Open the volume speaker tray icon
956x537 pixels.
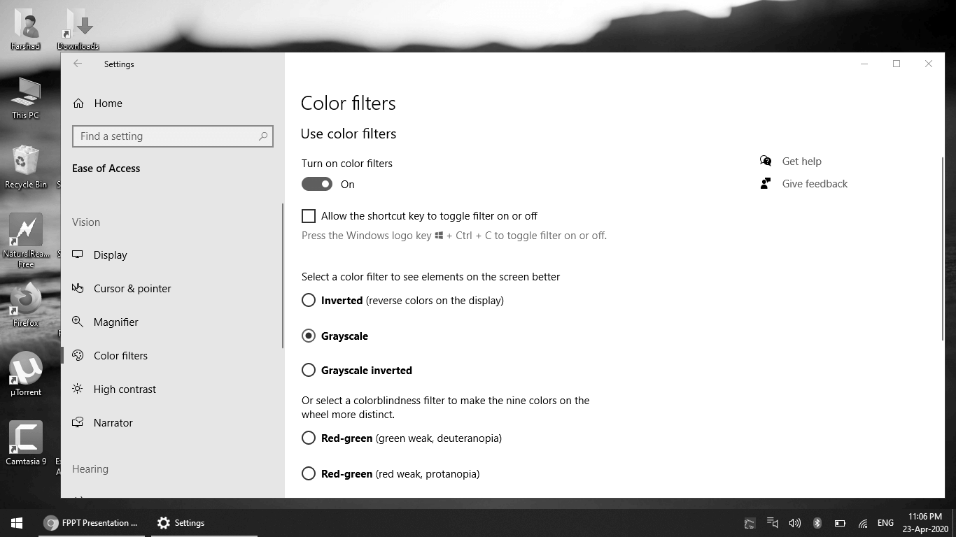point(794,523)
